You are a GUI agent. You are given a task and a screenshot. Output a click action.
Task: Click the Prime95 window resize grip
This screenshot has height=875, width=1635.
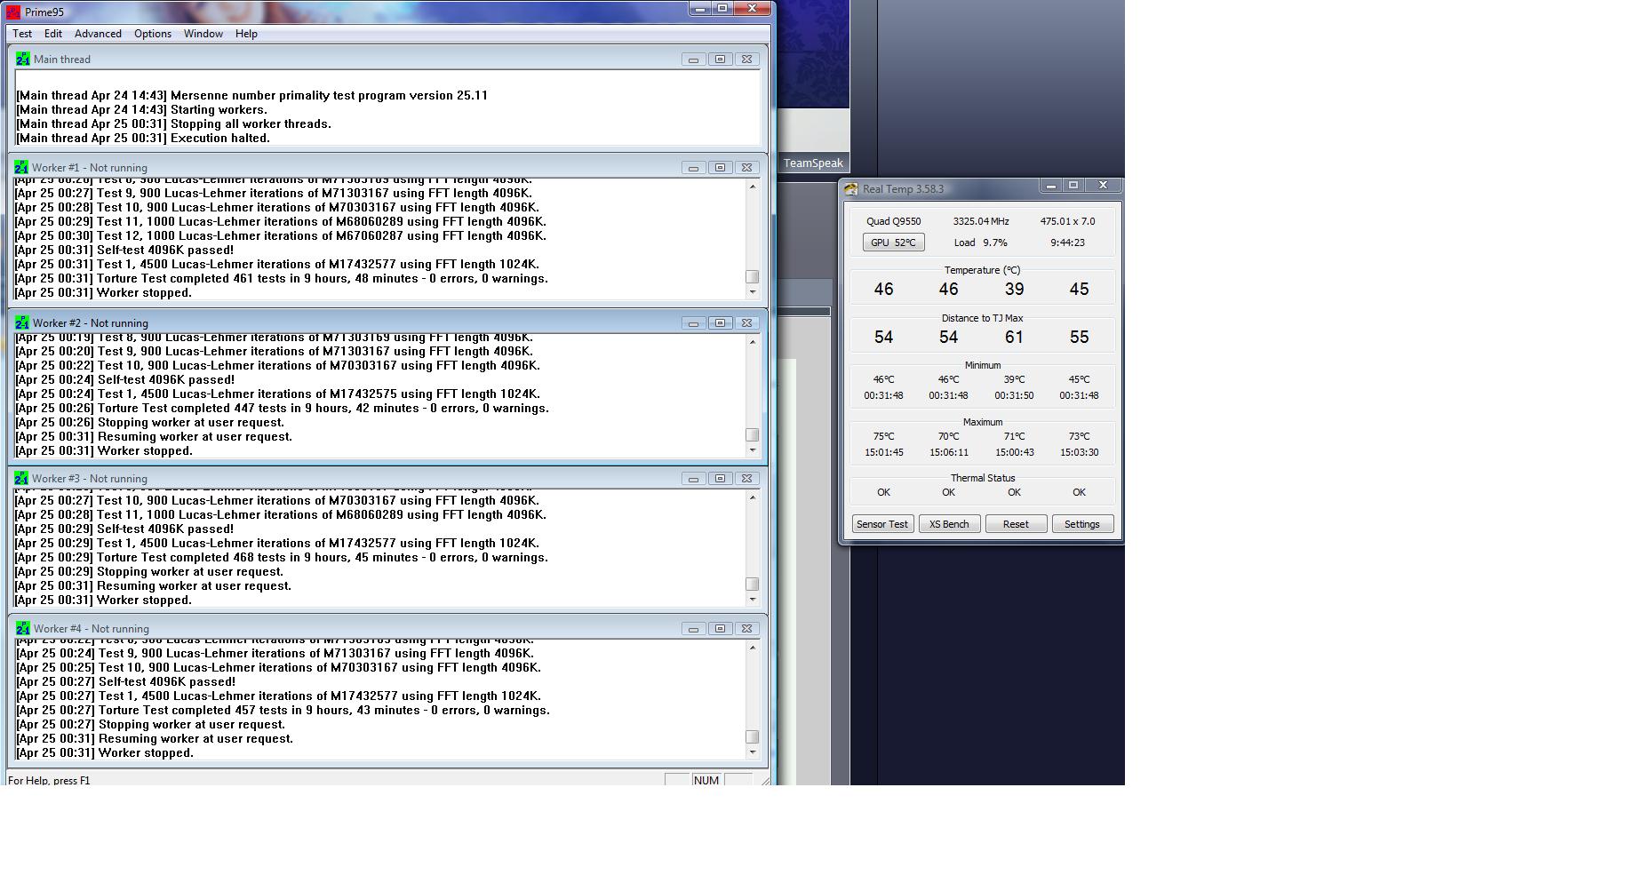click(766, 780)
